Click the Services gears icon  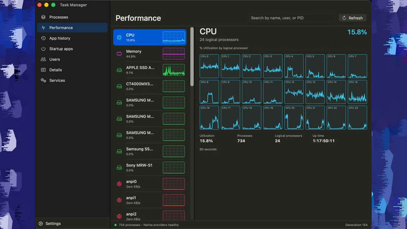[x=43, y=80]
